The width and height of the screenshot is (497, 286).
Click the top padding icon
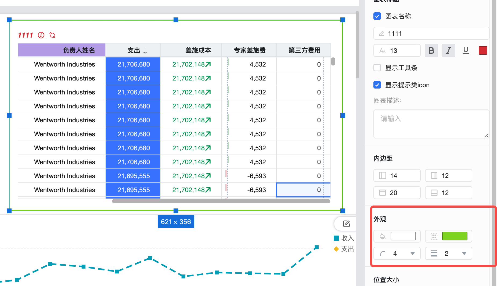coord(383,193)
